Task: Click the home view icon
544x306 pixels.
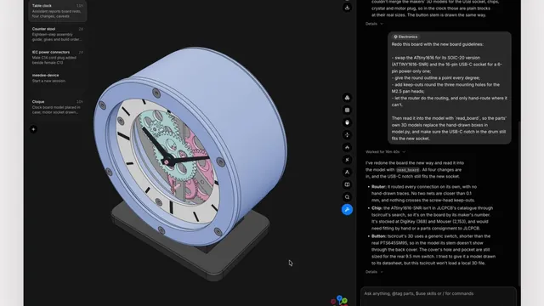Action: tap(347, 147)
